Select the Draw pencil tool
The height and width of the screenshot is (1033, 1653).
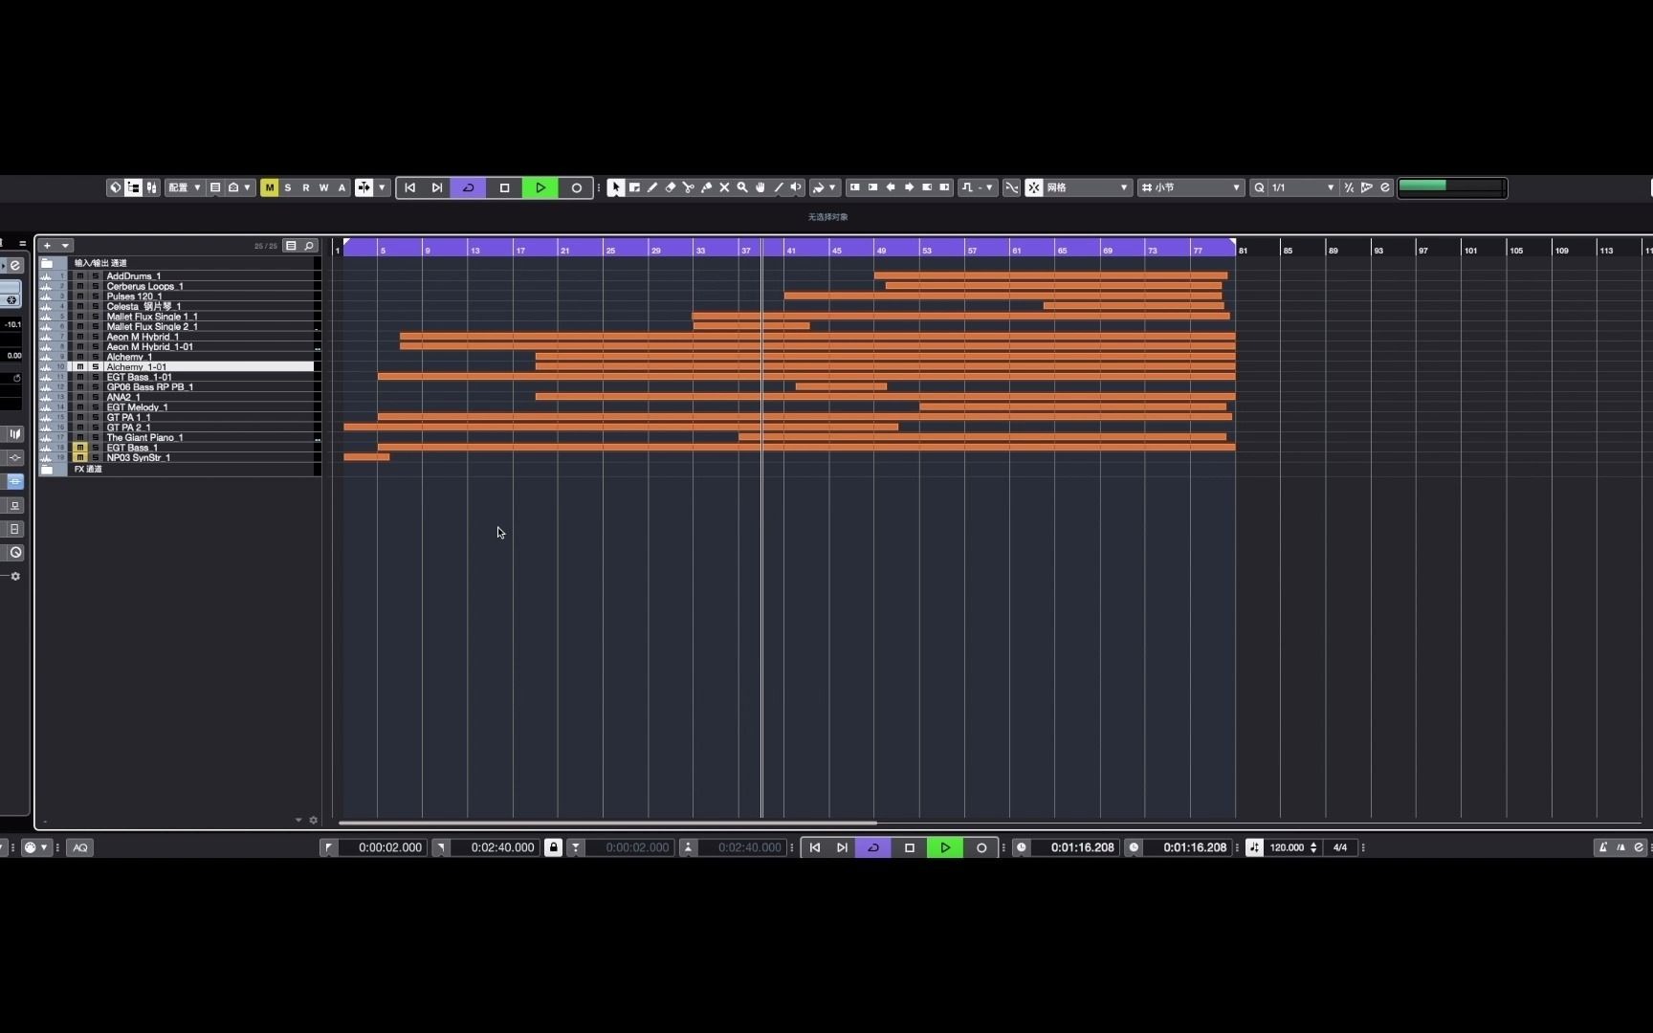[652, 187]
